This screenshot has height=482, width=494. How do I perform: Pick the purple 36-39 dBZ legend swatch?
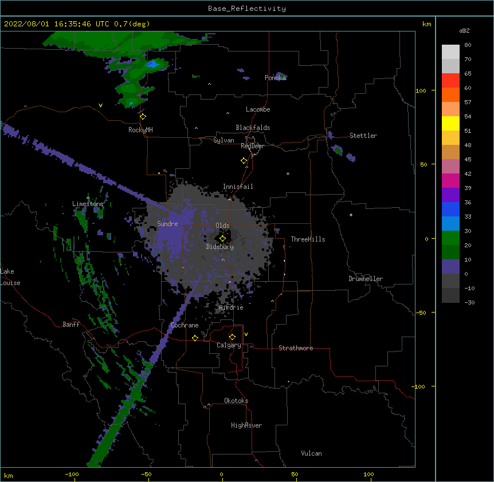[450, 195]
